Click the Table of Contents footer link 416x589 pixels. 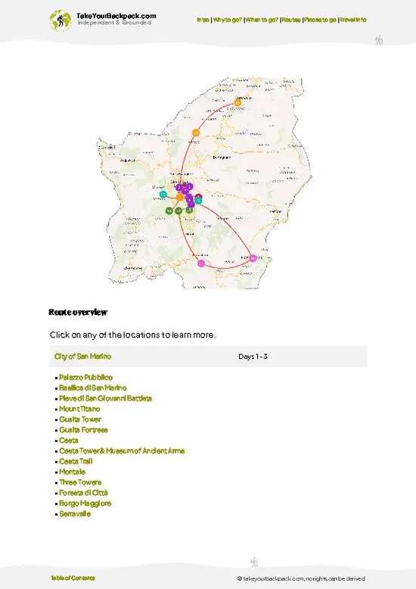pos(73,578)
